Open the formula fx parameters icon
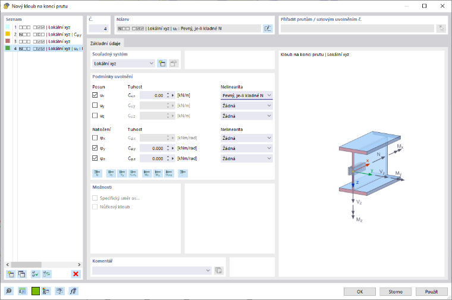Image resolution: width=452 pixels, height=300 pixels. click(x=73, y=291)
